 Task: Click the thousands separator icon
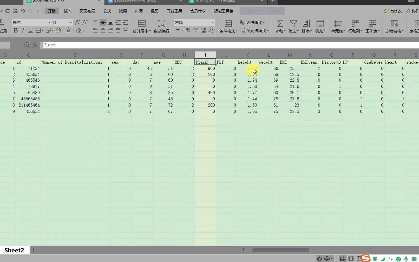tap(196, 30)
